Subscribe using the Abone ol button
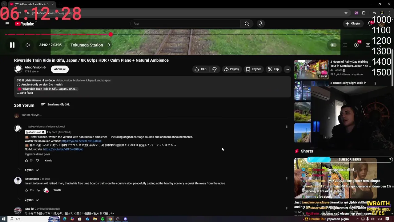The height and width of the screenshot is (222, 394). point(60,69)
